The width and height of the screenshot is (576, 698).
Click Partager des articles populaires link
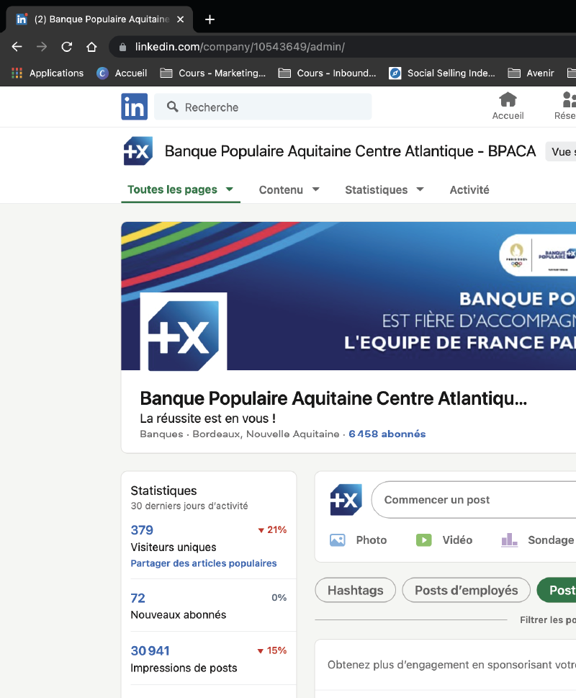203,563
